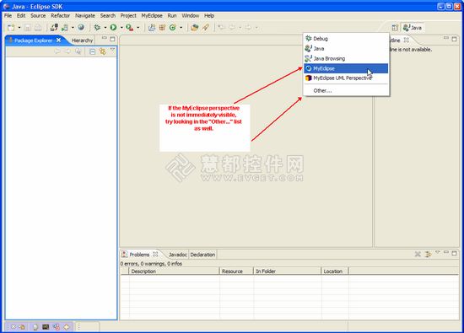Image resolution: width=464 pixels, height=333 pixels.
Task: Maximize the Package Explorer panel
Action: coord(112,39)
